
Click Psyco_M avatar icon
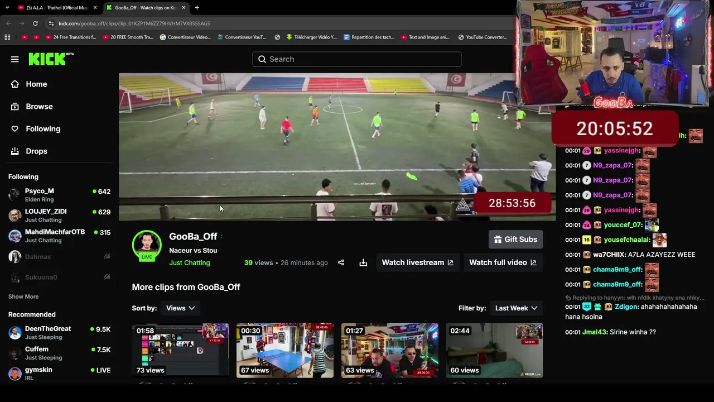click(x=15, y=195)
